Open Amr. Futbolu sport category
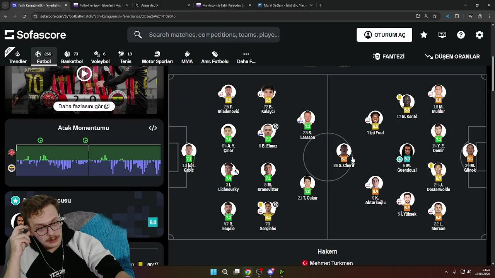Image resolution: width=495 pixels, height=278 pixels. [x=215, y=57]
